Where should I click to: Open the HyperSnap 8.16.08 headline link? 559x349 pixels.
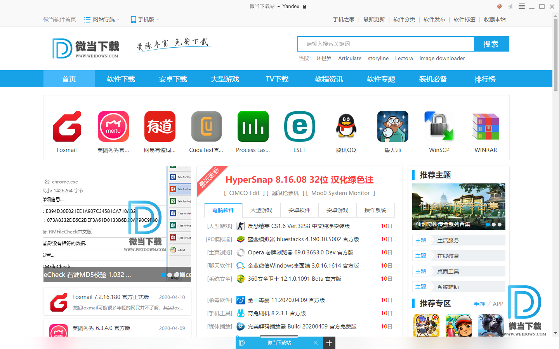pyautogui.click(x=299, y=180)
